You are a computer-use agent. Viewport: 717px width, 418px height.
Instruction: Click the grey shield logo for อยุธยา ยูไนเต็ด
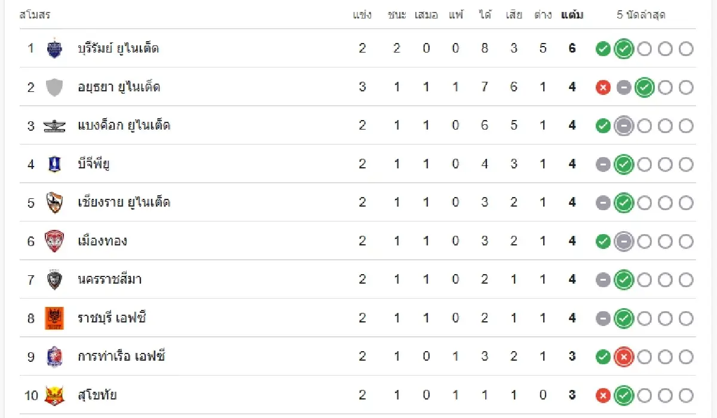(x=54, y=87)
